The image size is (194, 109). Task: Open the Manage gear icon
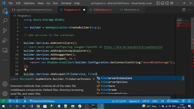point(5,94)
